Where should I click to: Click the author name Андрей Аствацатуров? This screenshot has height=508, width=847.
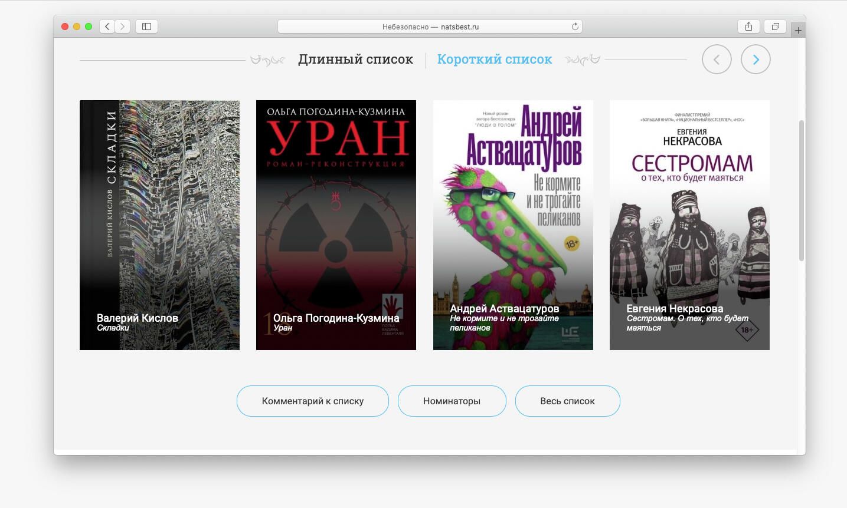(505, 309)
